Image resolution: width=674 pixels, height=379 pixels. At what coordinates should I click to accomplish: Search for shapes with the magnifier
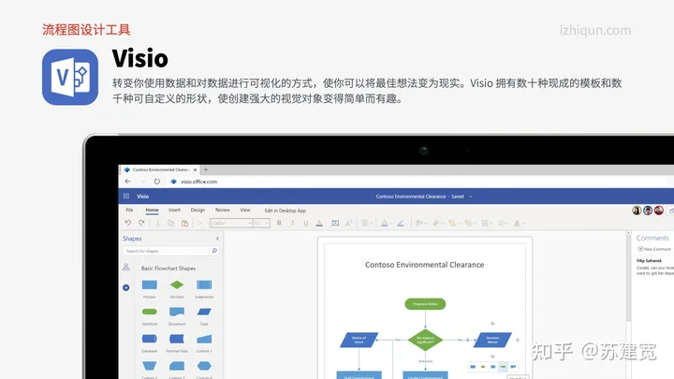coord(214,251)
